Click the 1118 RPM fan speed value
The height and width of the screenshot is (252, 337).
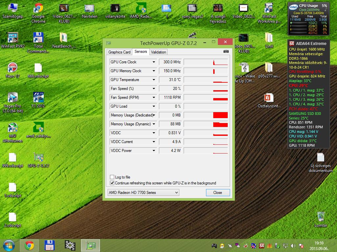point(170,97)
